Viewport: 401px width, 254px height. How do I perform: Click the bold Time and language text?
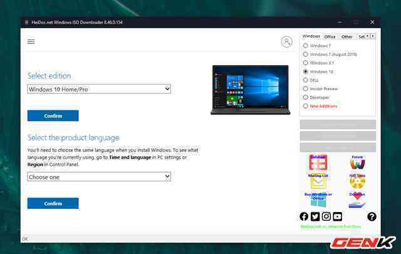pos(130,157)
